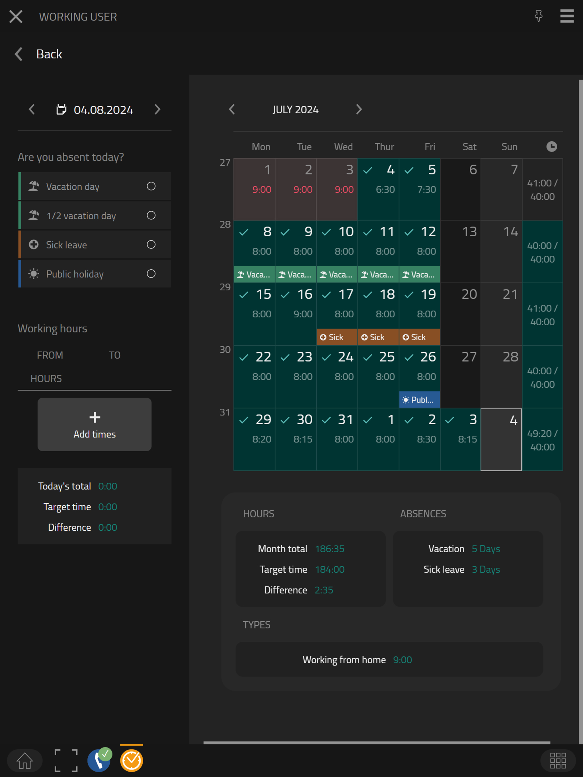
Task: Open the app grid icon bottom right
Action: click(x=558, y=761)
